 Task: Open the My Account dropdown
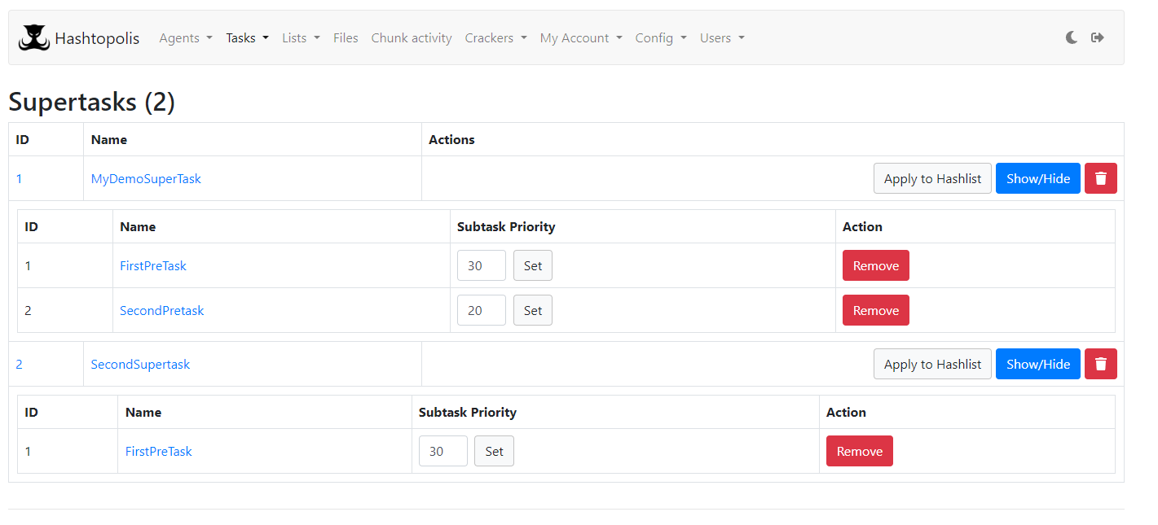coord(581,37)
